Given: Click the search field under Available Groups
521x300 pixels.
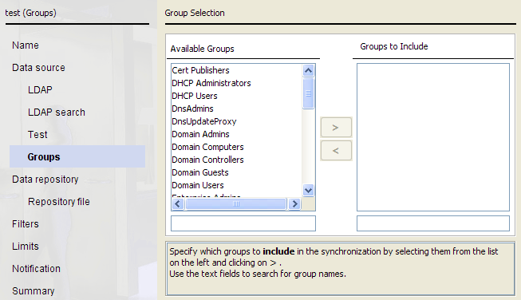Looking at the screenshot, I should point(243,223).
